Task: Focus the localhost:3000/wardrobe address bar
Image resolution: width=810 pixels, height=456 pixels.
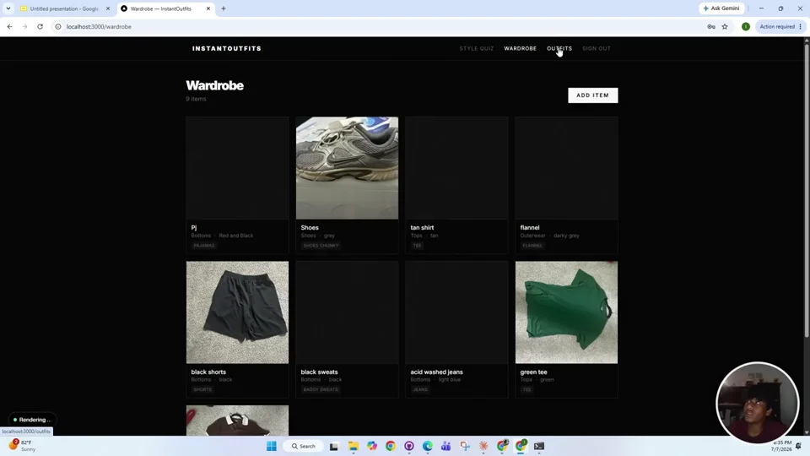Action: (380, 26)
